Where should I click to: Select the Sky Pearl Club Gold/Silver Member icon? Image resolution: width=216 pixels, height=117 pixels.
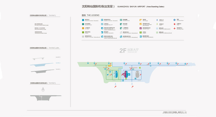point(140,24)
